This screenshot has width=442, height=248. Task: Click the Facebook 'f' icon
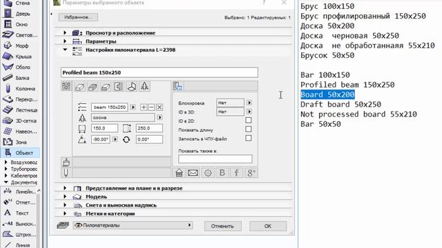tap(236, 173)
